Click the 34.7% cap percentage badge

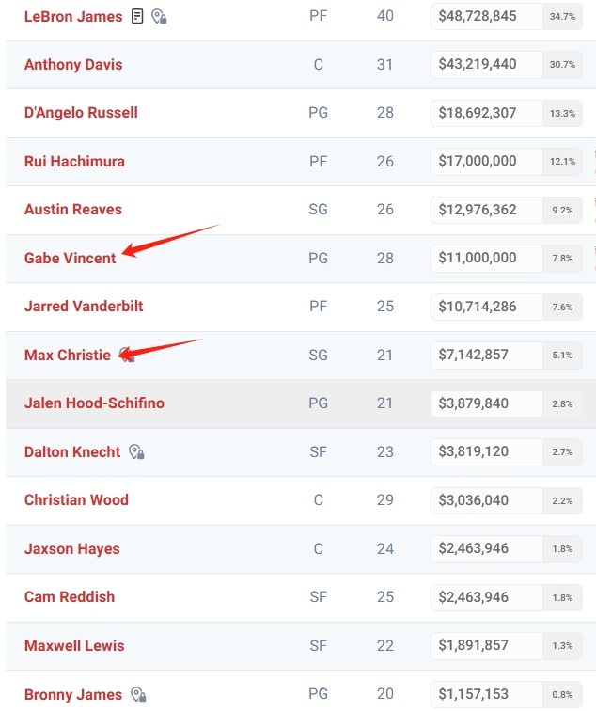(x=562, y=16)
